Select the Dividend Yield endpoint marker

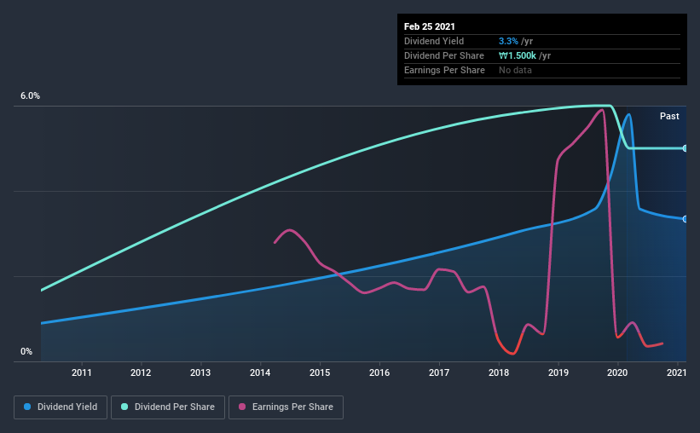click(x=686, y=219)
